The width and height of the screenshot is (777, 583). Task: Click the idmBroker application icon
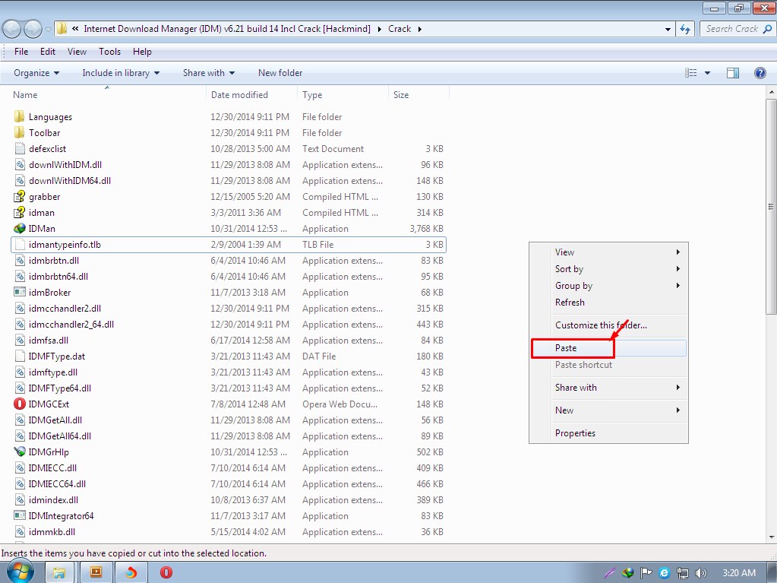click(19, 292)
